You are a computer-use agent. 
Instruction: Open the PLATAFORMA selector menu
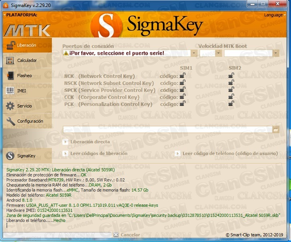(20, 15)
